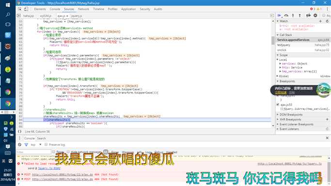Close the ajax.js file tab
Viewport: 331px width, 186px height.
[67, 16]
